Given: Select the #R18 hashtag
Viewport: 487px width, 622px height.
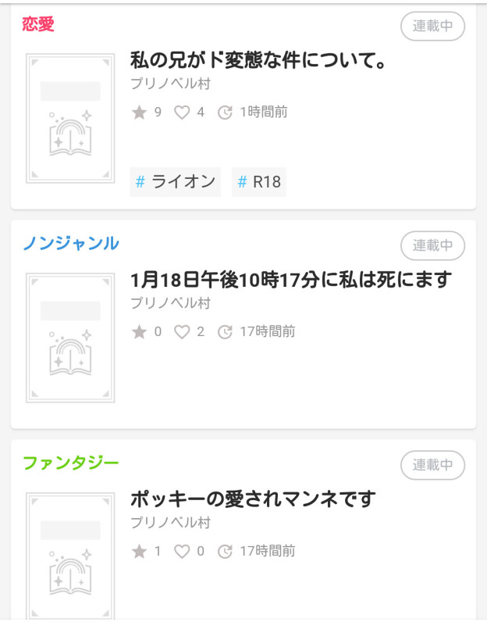Looking at the screenshot, I should tap(259, 182).
